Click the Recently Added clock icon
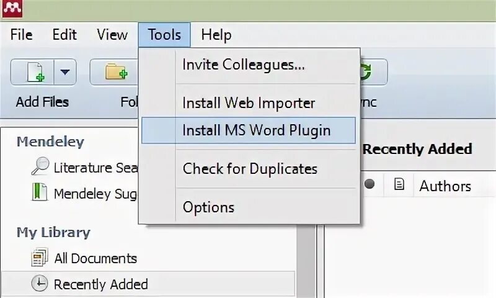 point(40,283)
